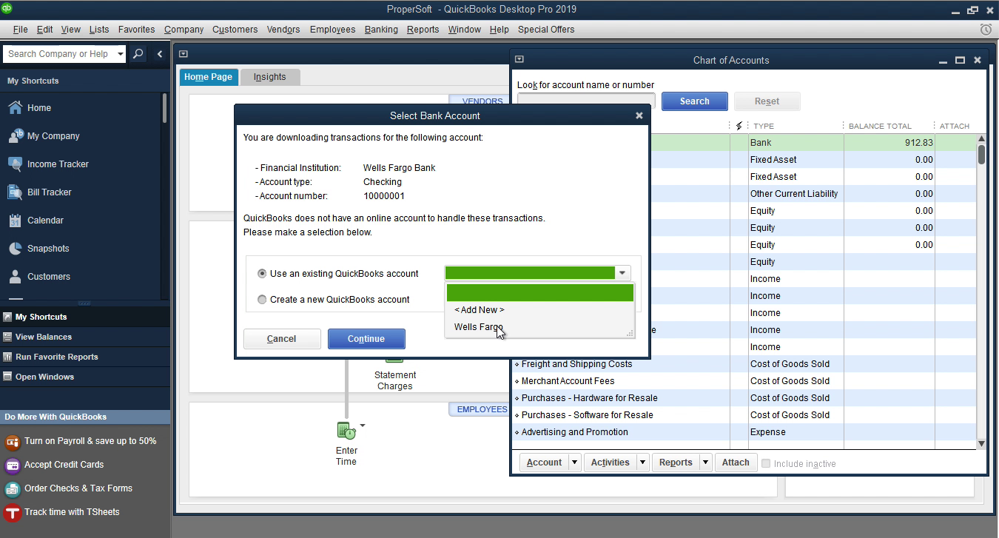
Task: Open Income Tracker shortcut icon
Action: 16,164
